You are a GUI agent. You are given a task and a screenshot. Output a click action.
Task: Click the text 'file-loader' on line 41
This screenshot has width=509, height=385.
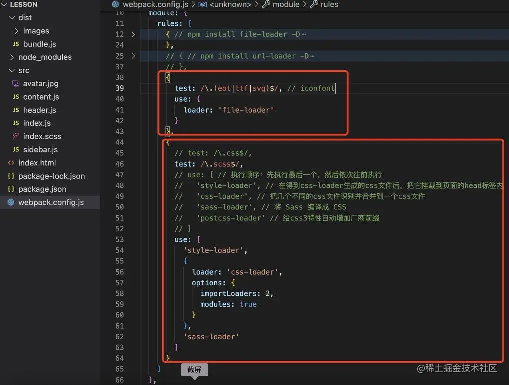coord(246,110)
